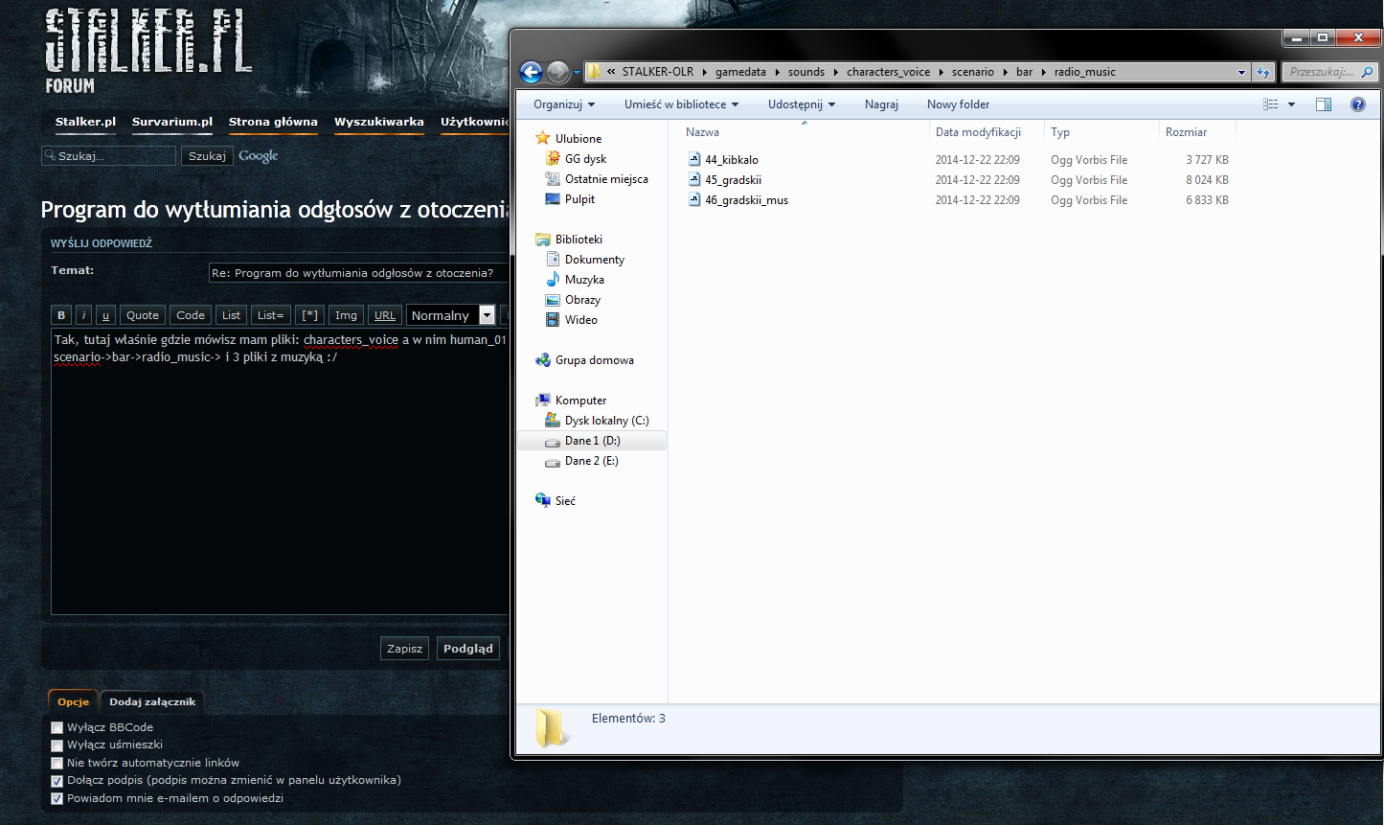This screenshot has height=825, width=1384.
Task: Click the refresh icon beside address bar
Action: tap(1263, 72)
